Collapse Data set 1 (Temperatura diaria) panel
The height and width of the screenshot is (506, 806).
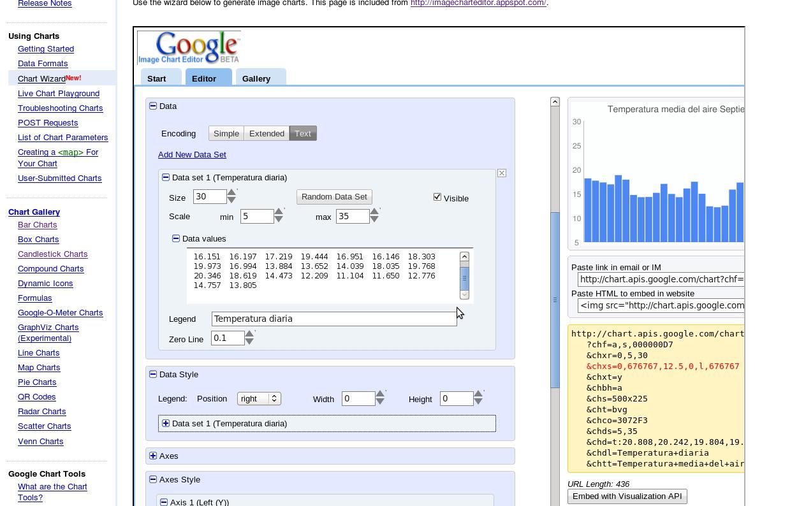166,177
